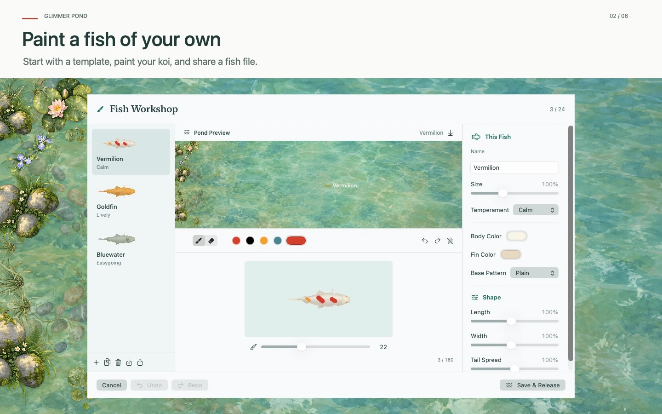The height and width of the screenshot is (414, 662).
Task: Select the Goldfin fish template
Action: (x=131, y=200)
